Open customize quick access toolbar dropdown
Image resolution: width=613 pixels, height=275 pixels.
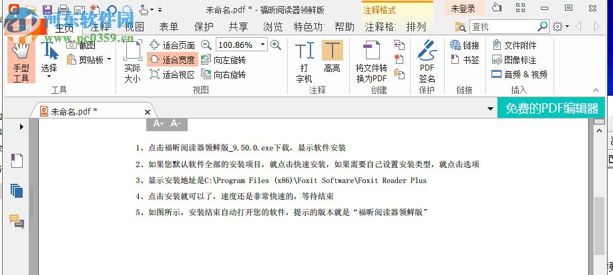[x=160, y=10]
